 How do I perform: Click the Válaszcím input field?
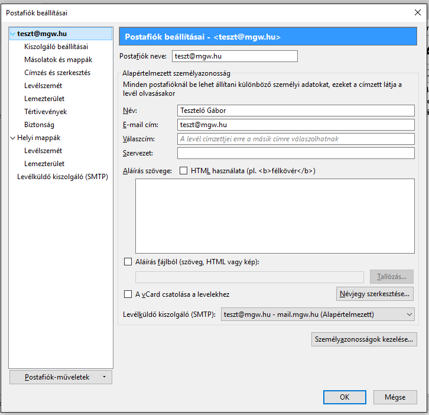coord(295,139)
